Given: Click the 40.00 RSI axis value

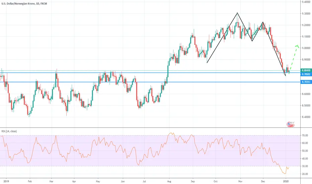Looking at the screenshot, I should point(305,159).
